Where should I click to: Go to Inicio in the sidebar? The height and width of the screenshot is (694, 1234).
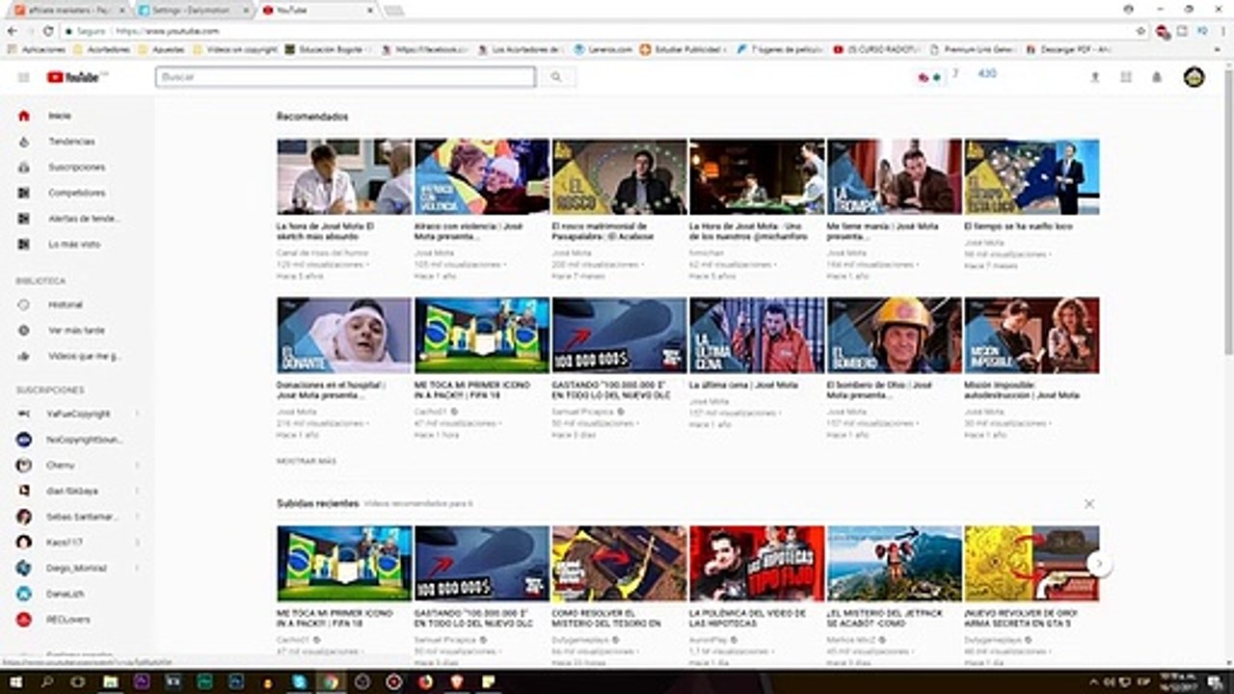pyautogui.click(x=77, y=116)
